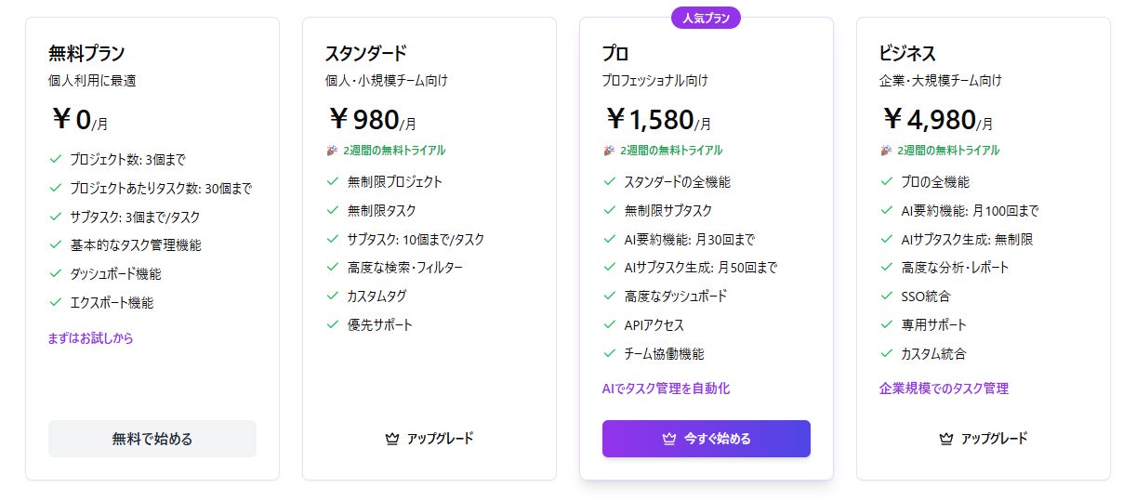
Task: Click AIでタスク管理を自動化 link
Action: tap(666, 389)
